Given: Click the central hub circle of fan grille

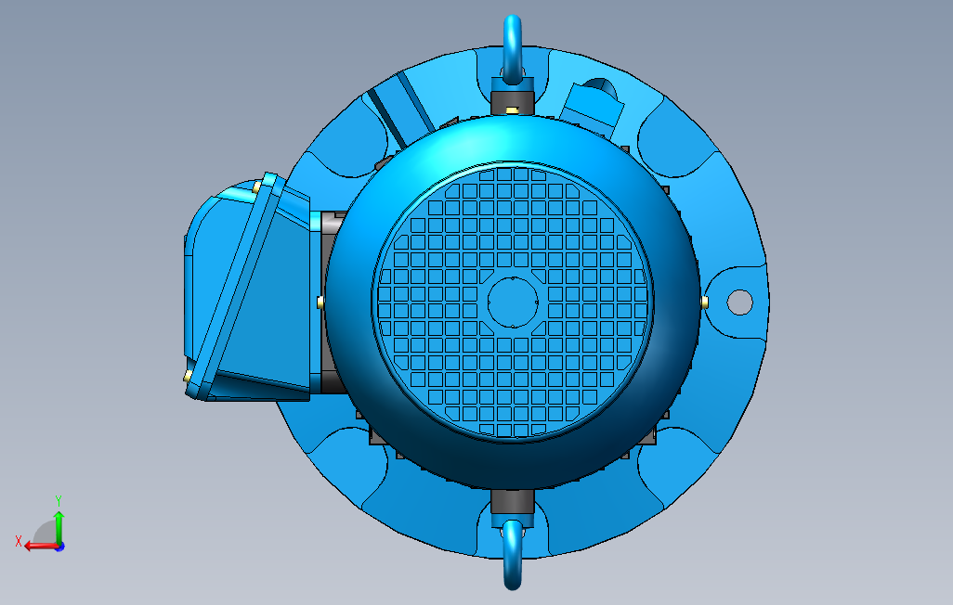Looking at the screenshot, I should pos(513,302).
